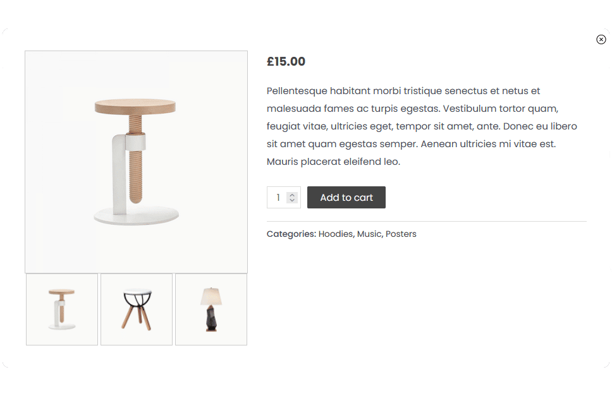Switch to the table lamp thumbnail
This screenshot has height=396, width=612.
[211, 309]
